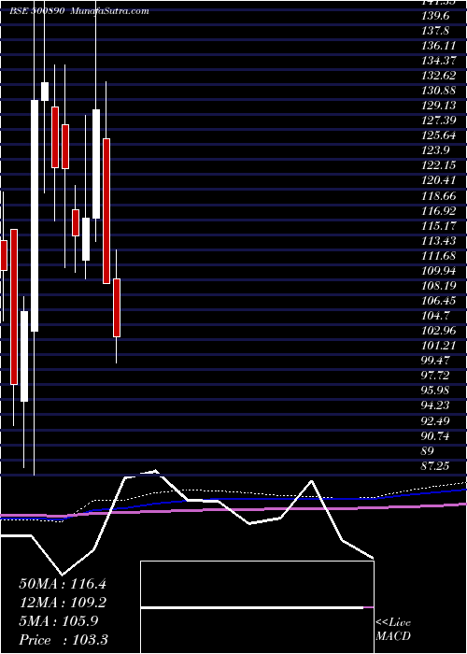This screenshot has height=654, width=467.
Task: Select the 127.39 price axis label
Action: (x=438, y=121)
